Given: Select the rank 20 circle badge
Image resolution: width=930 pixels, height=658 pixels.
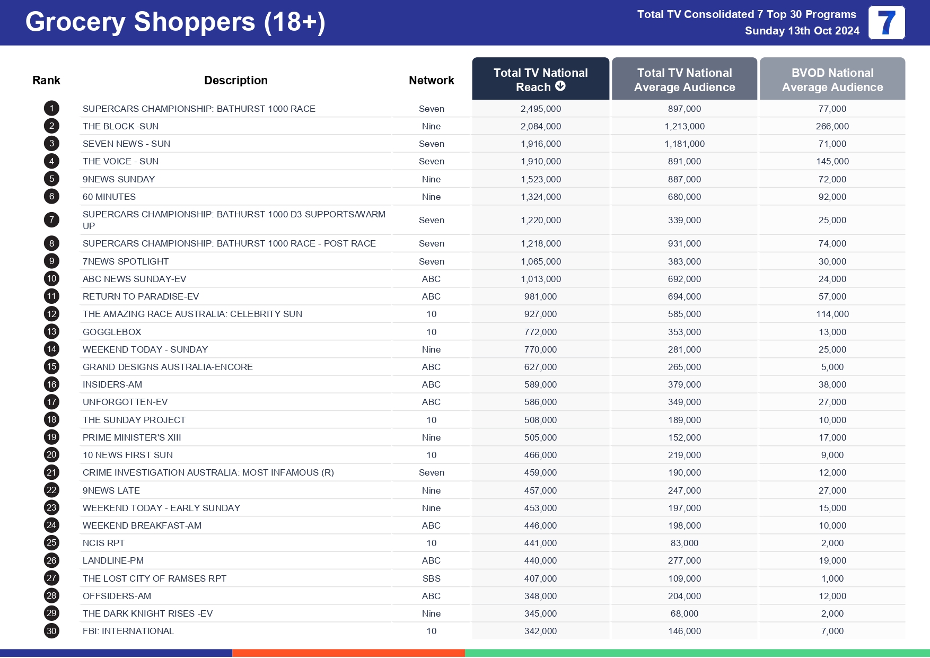Looking at the screenshot, I should [51, 455].
